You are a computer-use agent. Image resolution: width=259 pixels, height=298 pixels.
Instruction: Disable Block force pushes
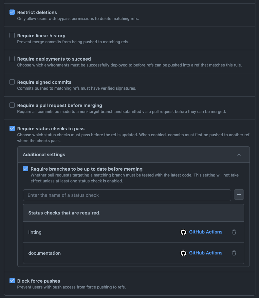pos(12,281)
